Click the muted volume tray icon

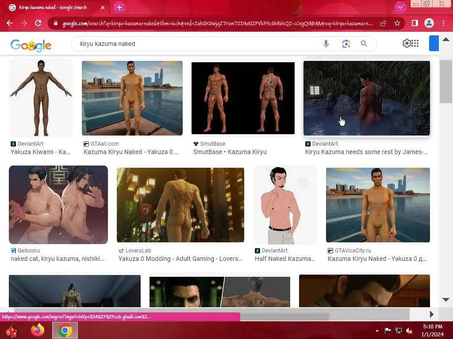click(x=409, y=331)
